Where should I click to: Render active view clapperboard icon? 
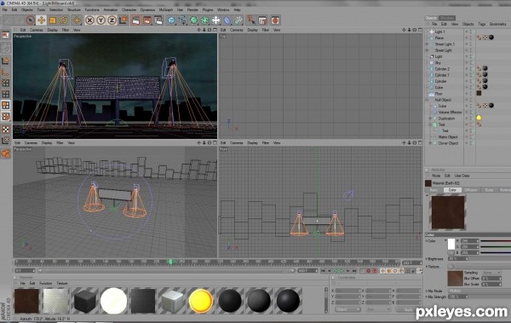[136, 20]
